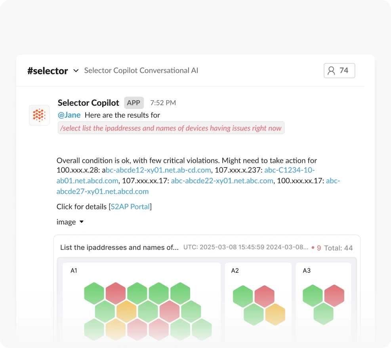Click the APP badge next to Selector Copilot
The width and height of the screenshot is (391, 348).
(134, 103)
